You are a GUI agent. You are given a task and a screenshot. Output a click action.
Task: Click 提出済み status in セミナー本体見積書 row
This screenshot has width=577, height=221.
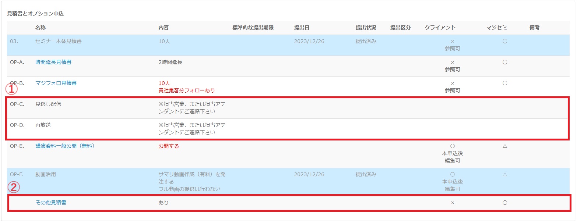pyautogui.click(x=366, y=41)
